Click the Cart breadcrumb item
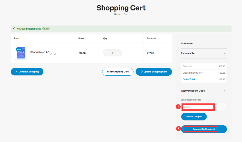 tap(126, 14)
